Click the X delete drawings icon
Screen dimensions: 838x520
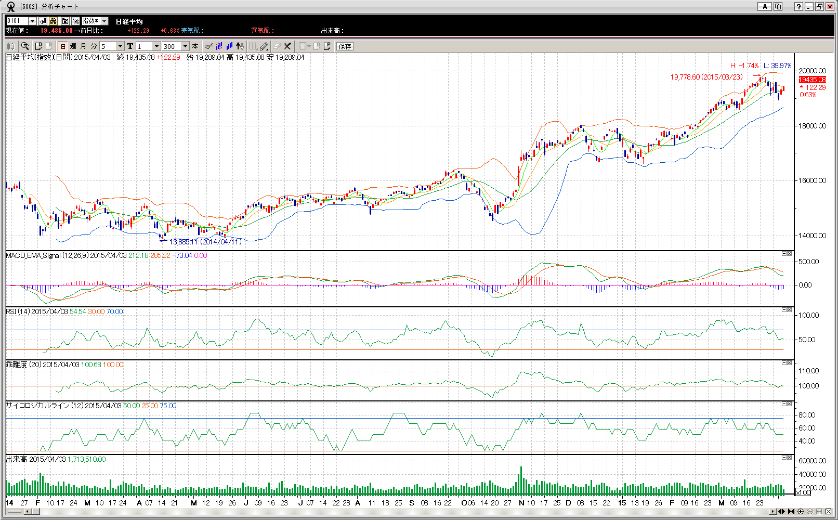pos(287,46)
